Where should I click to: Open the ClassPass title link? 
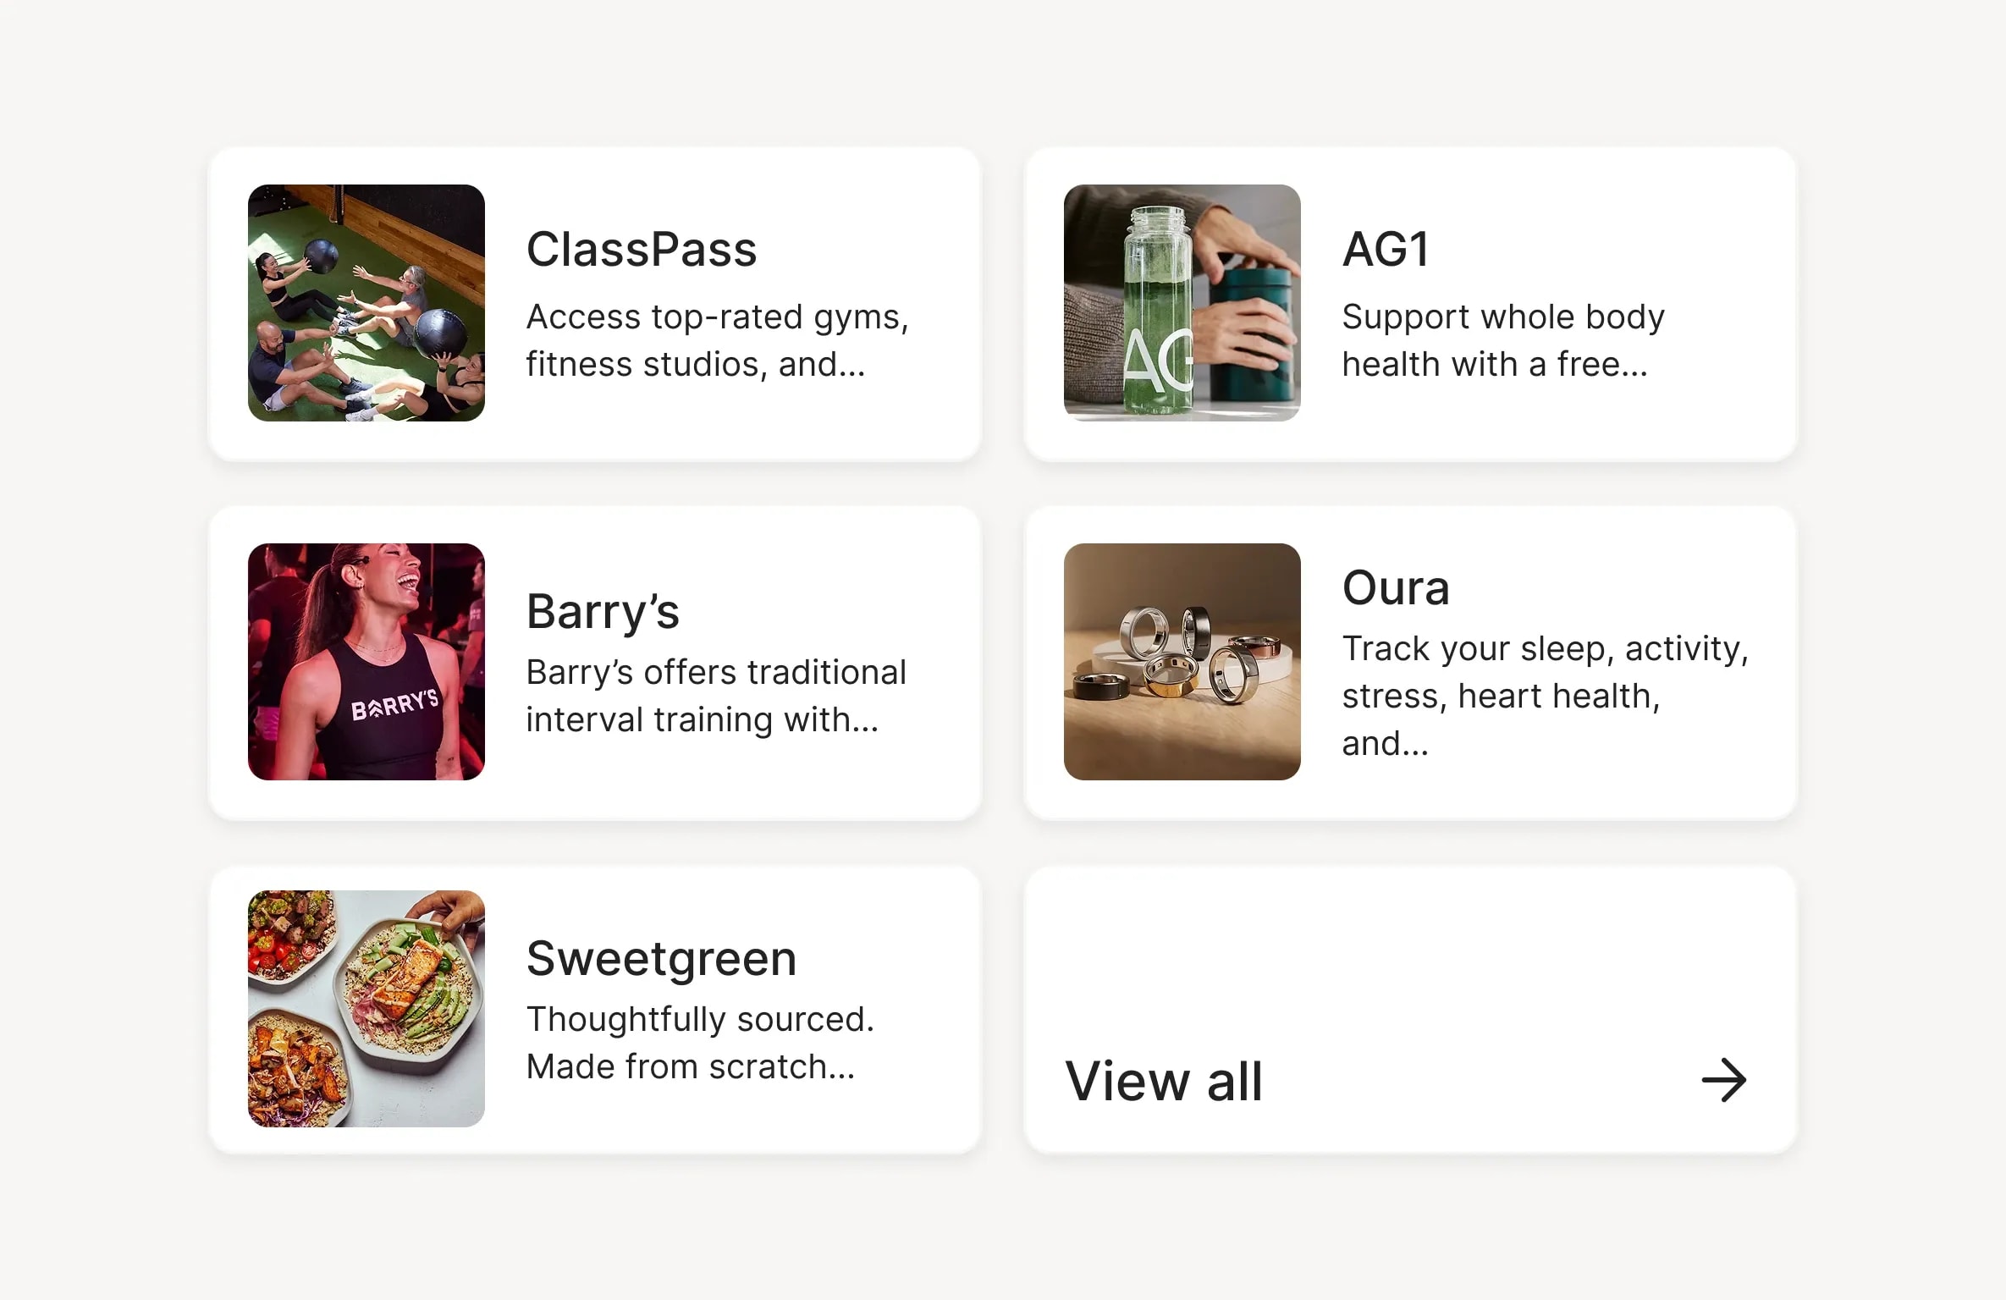(x=641, y=250)
